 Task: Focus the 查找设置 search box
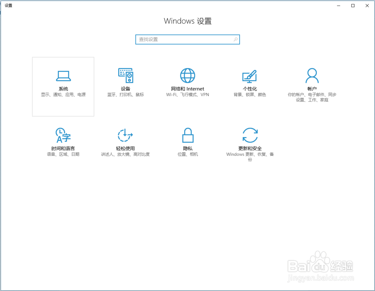(x=187, y=39)
